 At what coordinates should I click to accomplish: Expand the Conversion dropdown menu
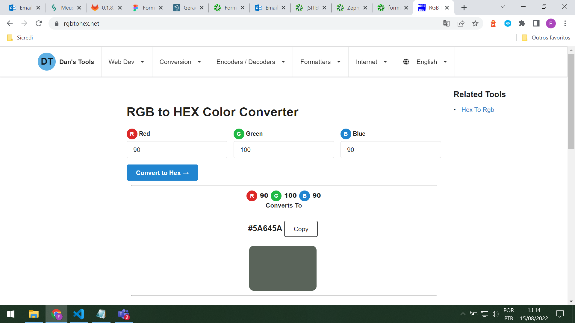[x=180, y=62]
